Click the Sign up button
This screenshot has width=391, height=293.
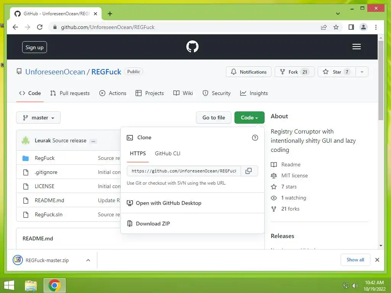tap(34, 47)
